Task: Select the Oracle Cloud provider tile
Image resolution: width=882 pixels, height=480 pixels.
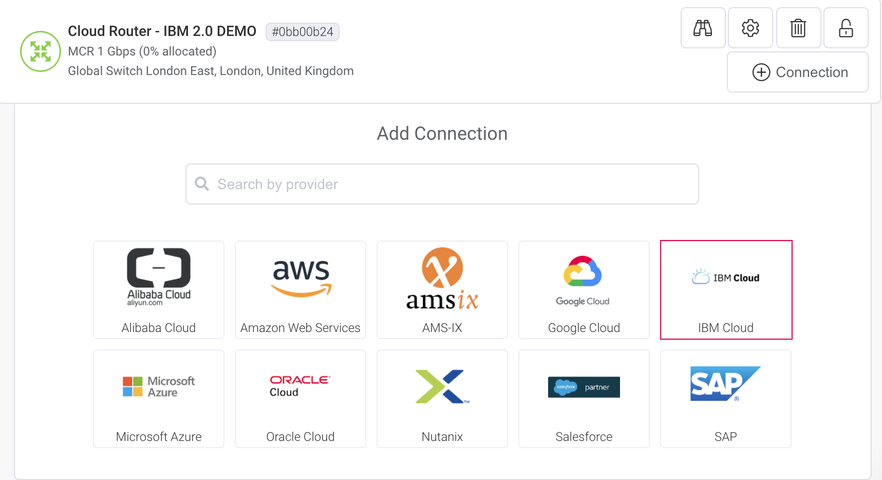Action: 300,399
